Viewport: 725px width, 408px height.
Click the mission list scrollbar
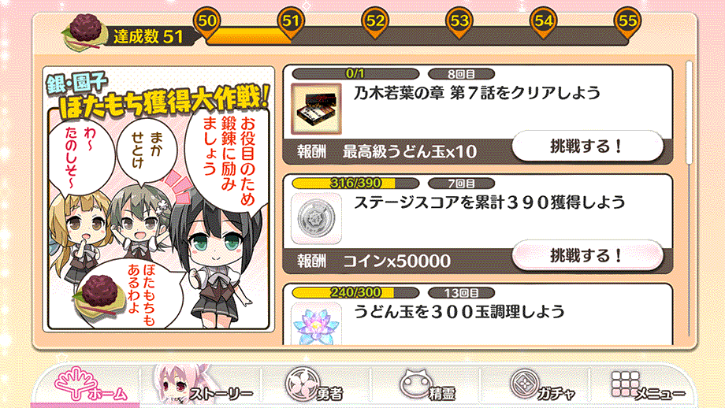pyautogui.click(x=689, y=113)
